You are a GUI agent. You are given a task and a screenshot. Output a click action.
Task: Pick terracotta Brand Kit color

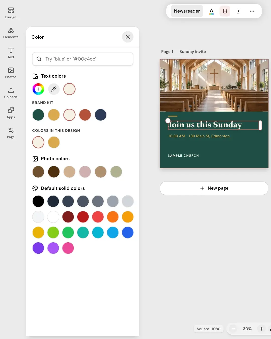tap(85, 115)
